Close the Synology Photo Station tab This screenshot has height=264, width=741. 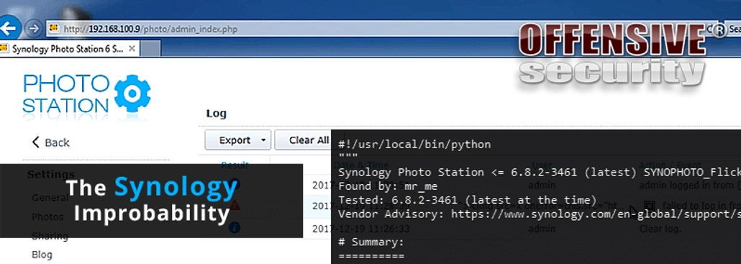coord(132,48)
